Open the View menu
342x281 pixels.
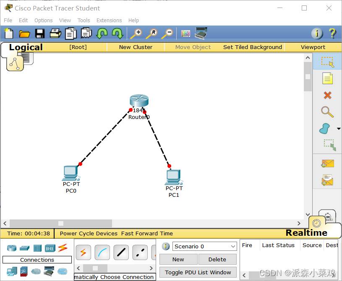point(65,20)
